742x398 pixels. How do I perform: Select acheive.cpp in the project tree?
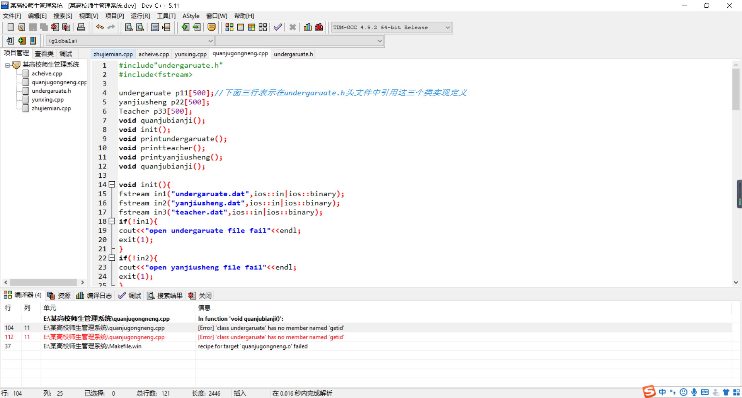click(x=47, y=73)
